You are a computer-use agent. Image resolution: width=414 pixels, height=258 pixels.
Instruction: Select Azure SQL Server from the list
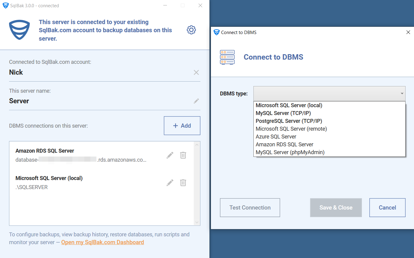(276, 136)
